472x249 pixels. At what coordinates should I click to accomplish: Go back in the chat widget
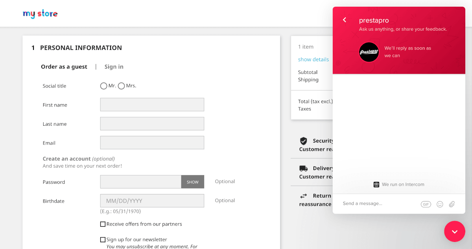point(345,20)
